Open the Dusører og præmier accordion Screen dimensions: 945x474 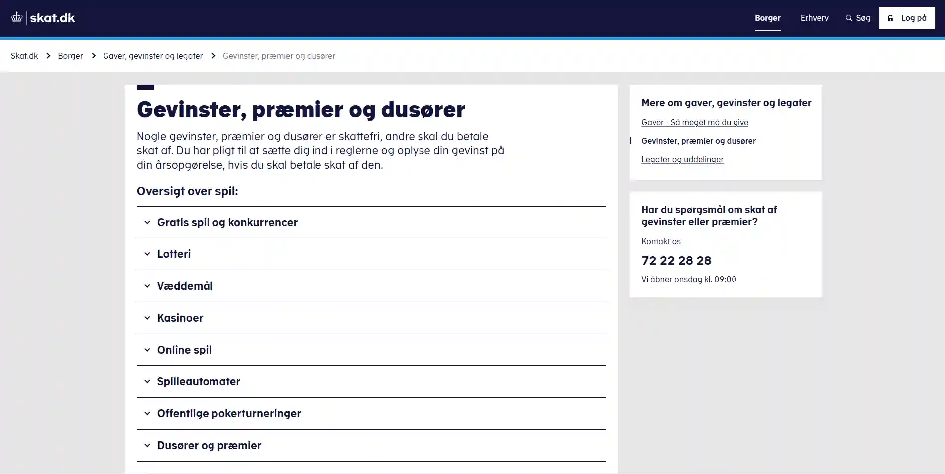[371, 445]
